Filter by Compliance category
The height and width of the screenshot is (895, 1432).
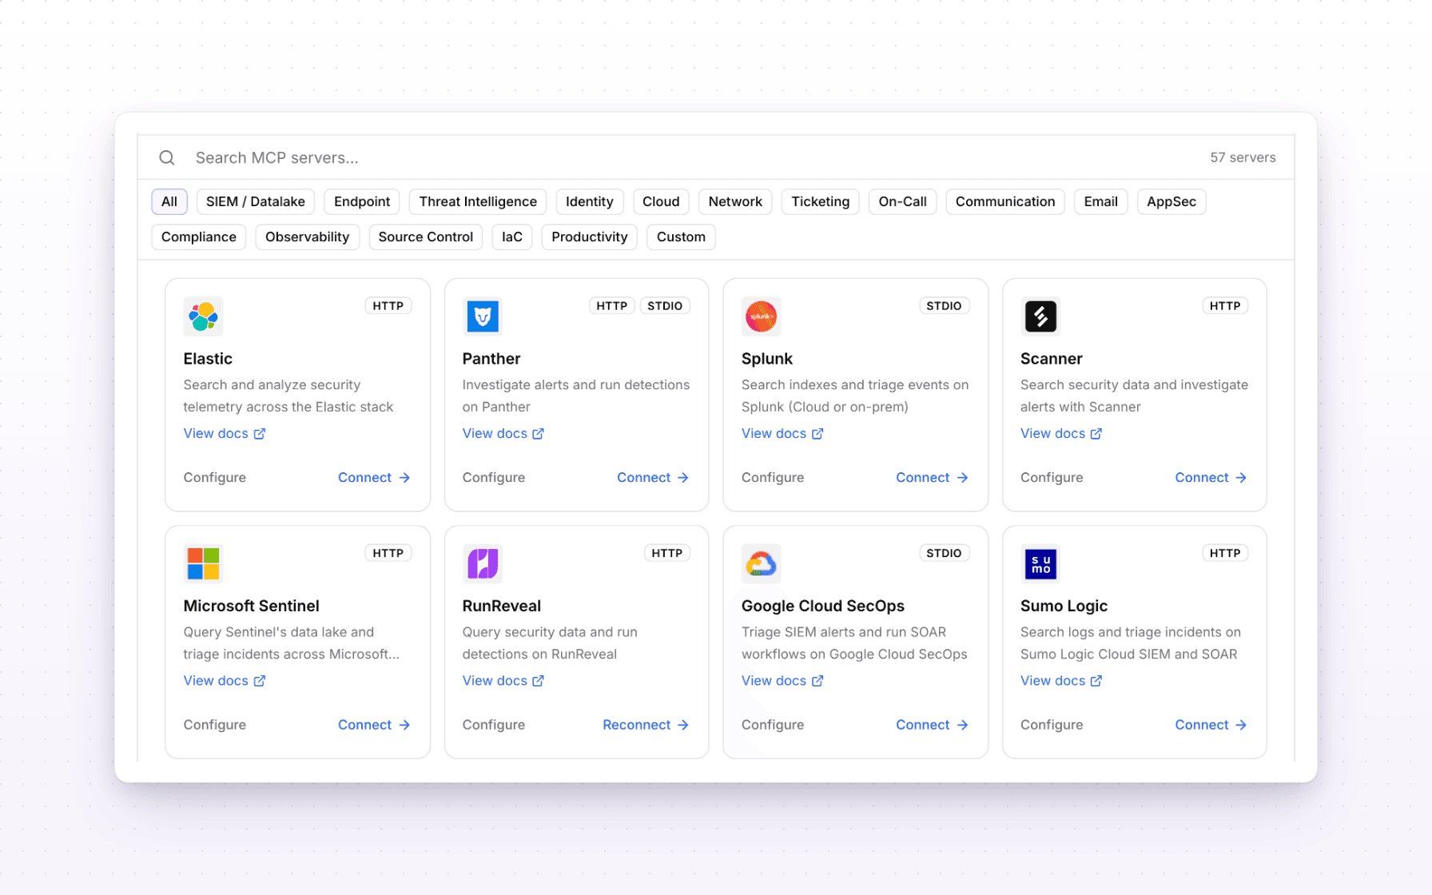point(199,237)
